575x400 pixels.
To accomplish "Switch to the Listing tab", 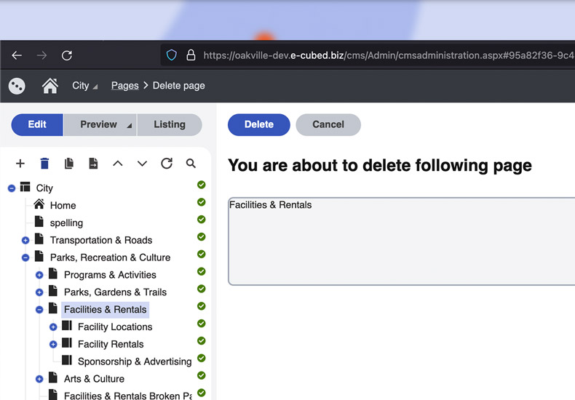I will coord(169,124).
